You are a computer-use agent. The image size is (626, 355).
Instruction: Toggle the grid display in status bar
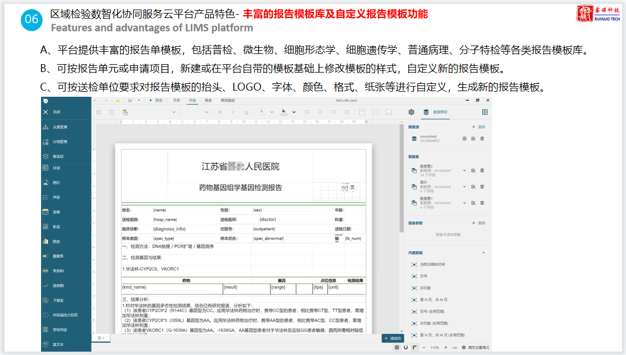[397, 348]
